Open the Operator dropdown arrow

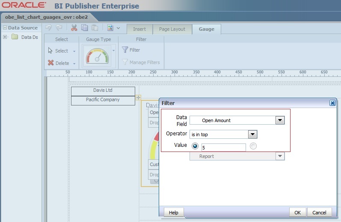pyautogui.click(x=252, y=134)
